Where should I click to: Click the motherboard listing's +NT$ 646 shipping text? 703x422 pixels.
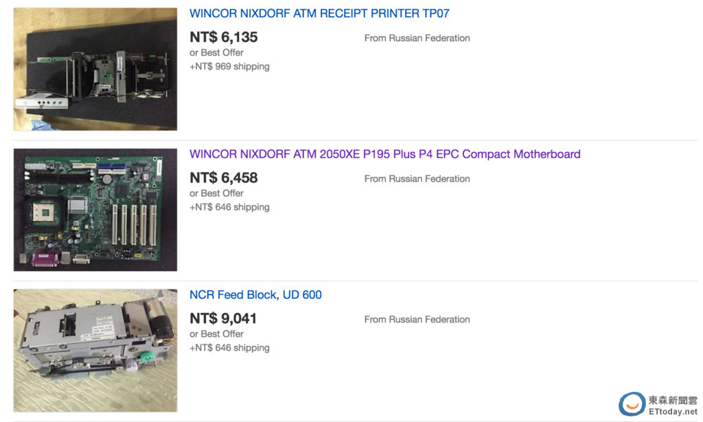(x=229, y=207)
